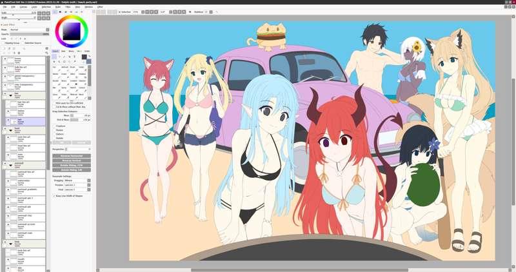Select the rectangular selection tool
This screenshot has width=516, height=272.
(54, 57)
